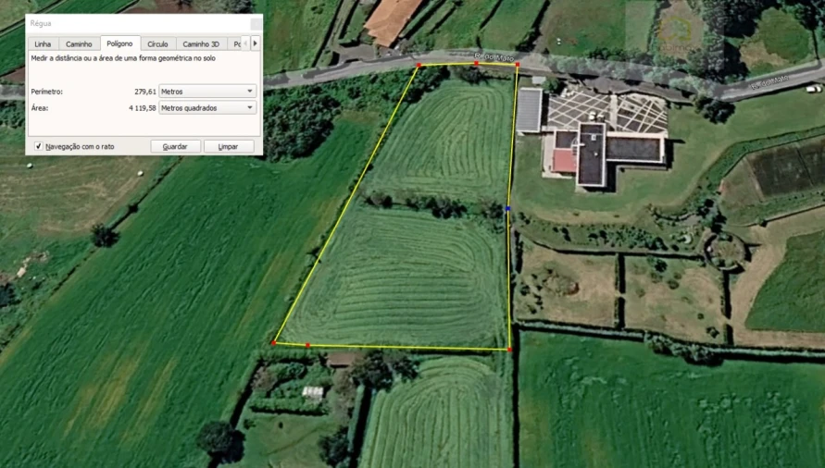Image resolution: width=825 pixels, height=468 pixels.
Task: Select the partially hidden Po tab
Action: pos(237,44)
